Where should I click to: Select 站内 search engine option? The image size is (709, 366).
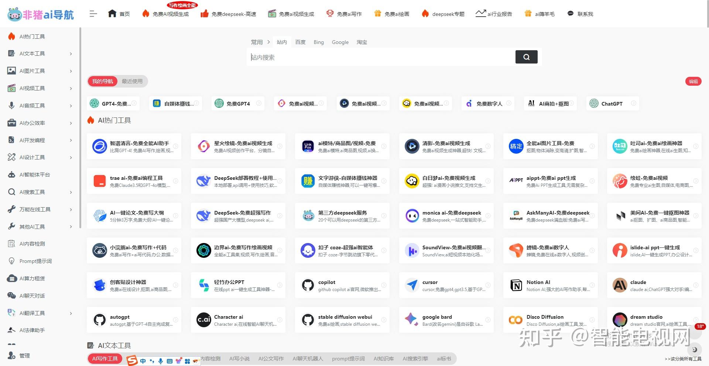282,42
